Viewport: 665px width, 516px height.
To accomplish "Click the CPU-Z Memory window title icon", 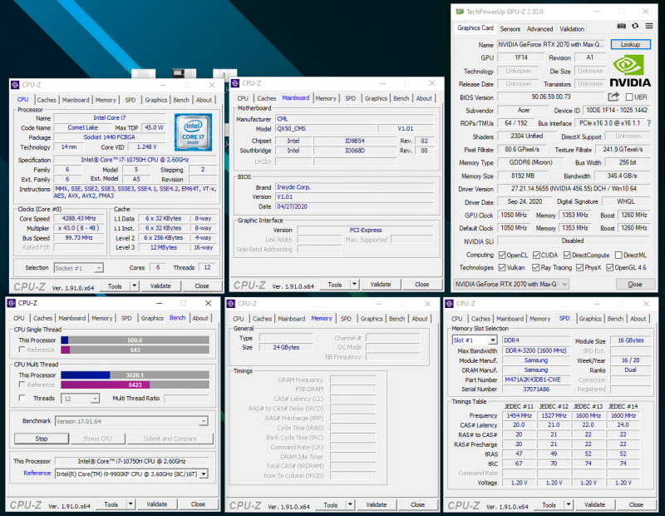I will tap(231, 304).
